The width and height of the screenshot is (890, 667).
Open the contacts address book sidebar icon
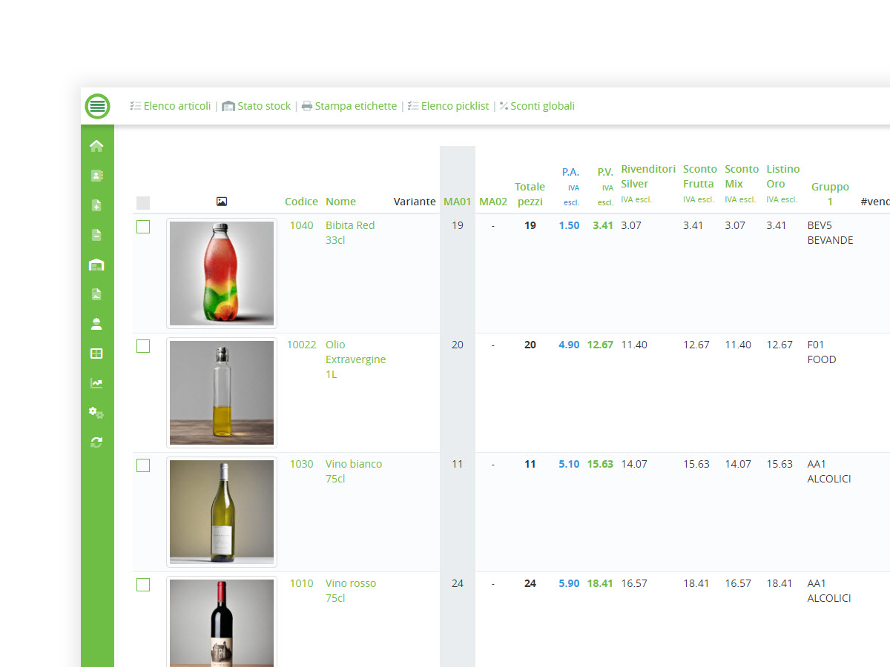(x=96, y=176)
